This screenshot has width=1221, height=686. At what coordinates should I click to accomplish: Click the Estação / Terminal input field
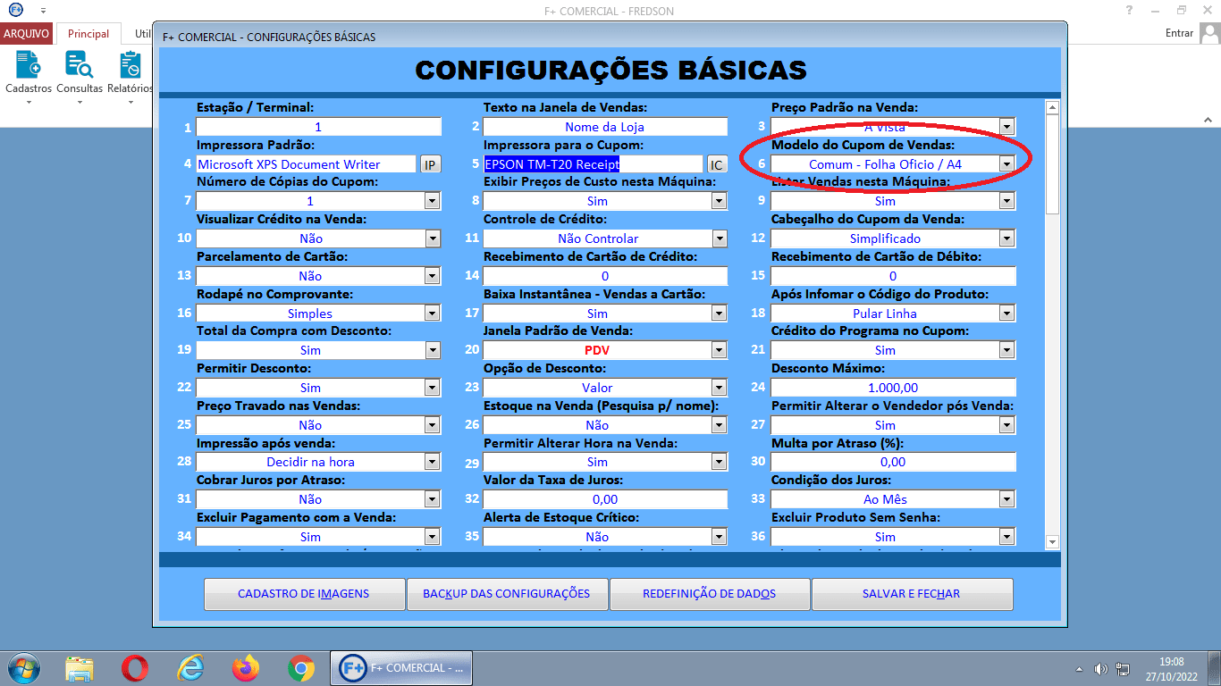point(318,127)
